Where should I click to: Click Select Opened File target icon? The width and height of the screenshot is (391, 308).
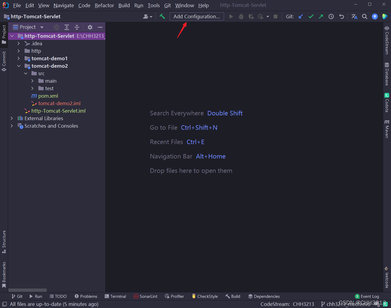(x=57, y=27)
